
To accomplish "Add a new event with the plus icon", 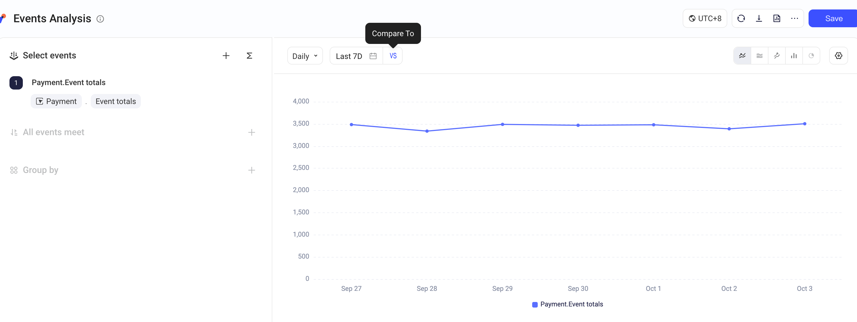I will point(226,56).
